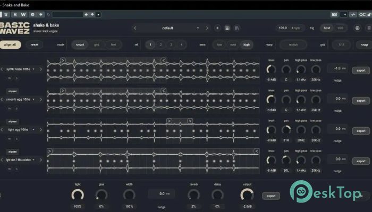The width and height of the screenshot is (372, 212).
Task: Solo the tight egg 16ths layer
Action: 16,139
